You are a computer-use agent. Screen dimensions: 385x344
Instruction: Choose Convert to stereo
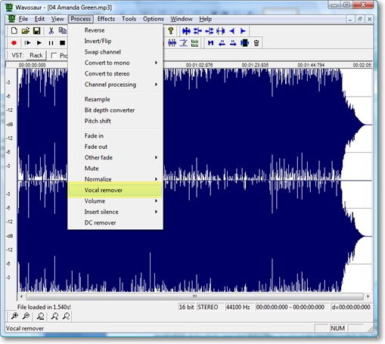coord(116,73)
